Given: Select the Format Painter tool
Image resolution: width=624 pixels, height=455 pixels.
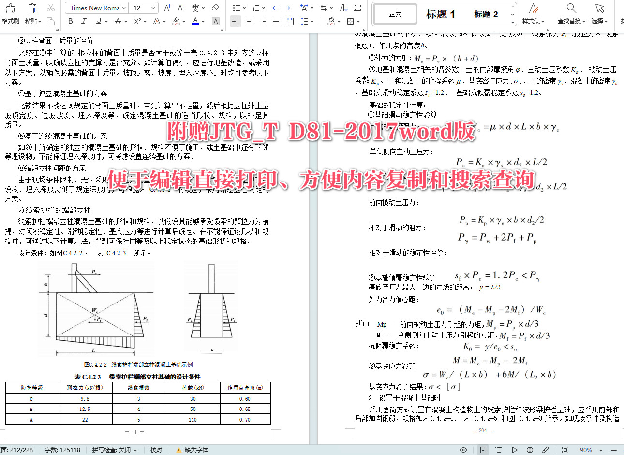Looking at the screenshot, I should [10, 12].
